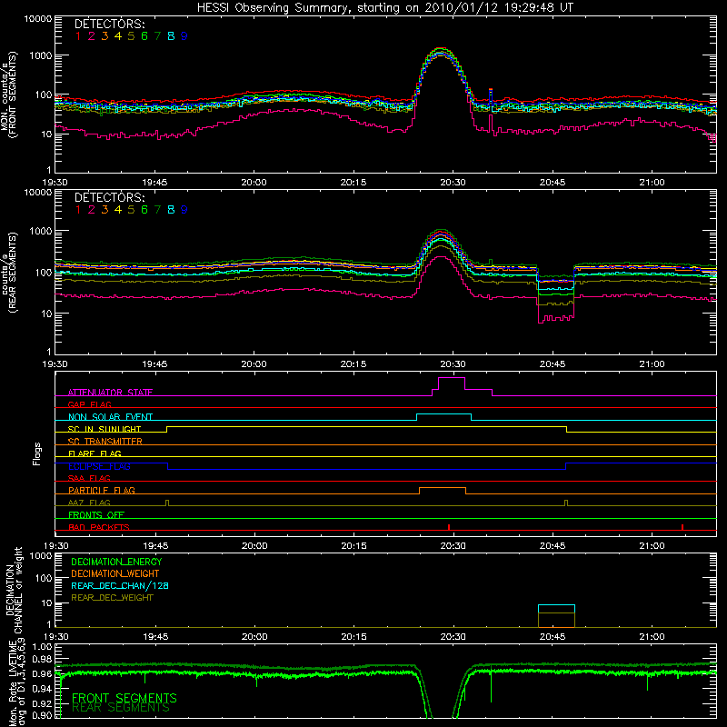Image resolution: width=727 pixels, height=727 pixels.
Task: Select olive detector 5 in front segments legend
Action: (x=131, y=36)
